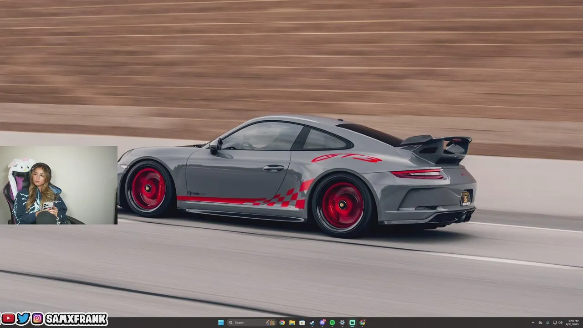Open the clock showing 9:40 PM
Image resolution: width=583 pixels, height=328 pixels.
point(573,323)
